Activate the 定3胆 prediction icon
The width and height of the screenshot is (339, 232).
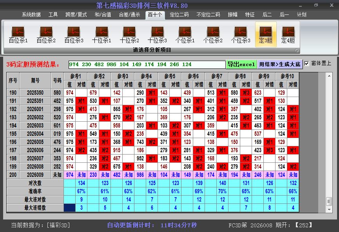(x=266, y=34)
